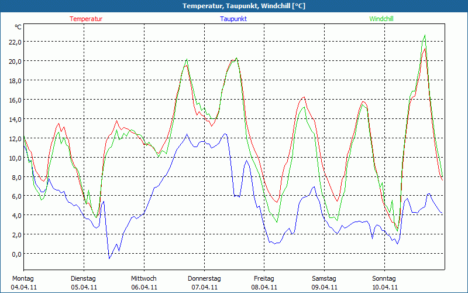Click the Sonntag day label

(384, 279)
